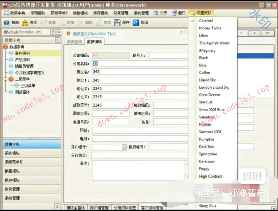Open 库存模块 in the navigation bar
Screen dimensions: 278x211
click(x=32, y=180)
